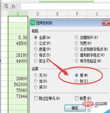110x113 pixels.
Task: Click the column E header
Action: coord(57,14)
